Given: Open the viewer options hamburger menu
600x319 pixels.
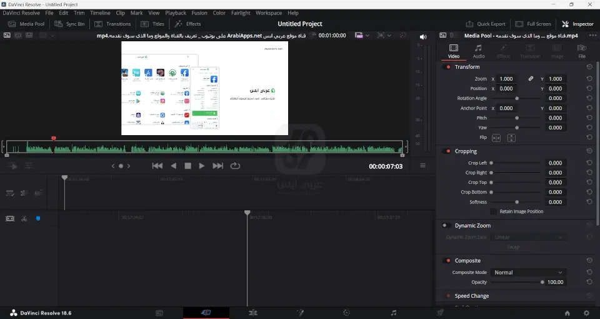Looking at the screenshot, I should (x=423, y=165).
